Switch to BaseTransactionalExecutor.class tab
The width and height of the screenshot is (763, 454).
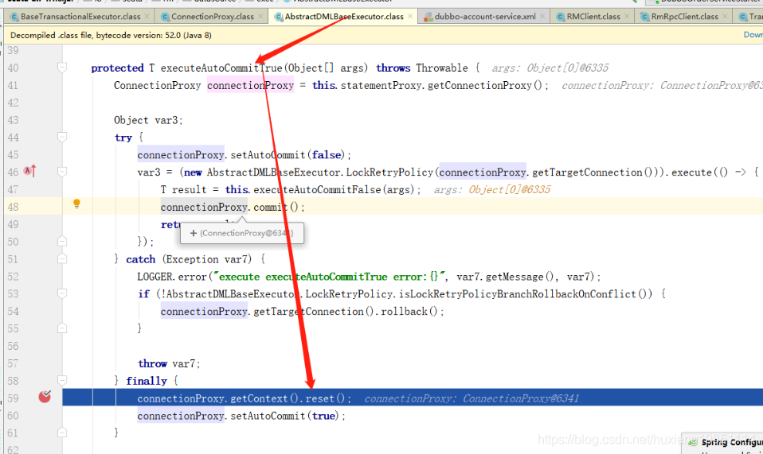80,17
